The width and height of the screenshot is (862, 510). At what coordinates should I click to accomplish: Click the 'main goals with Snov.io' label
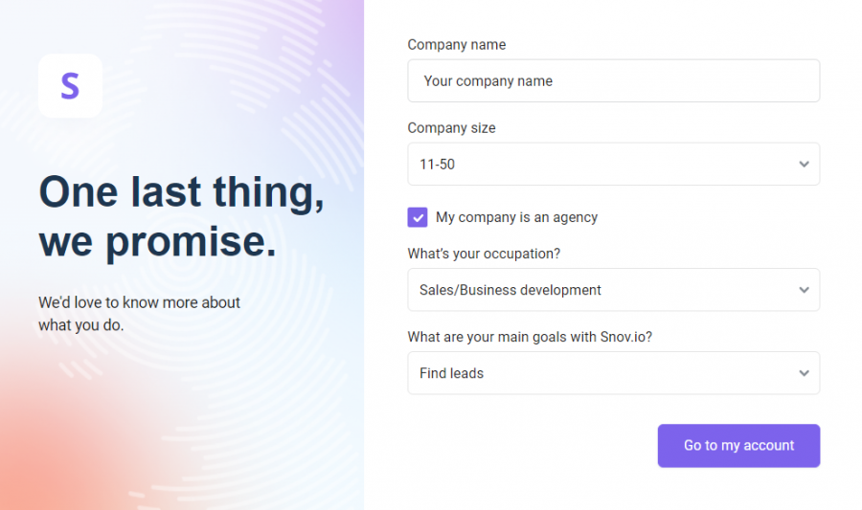(530, 337)
